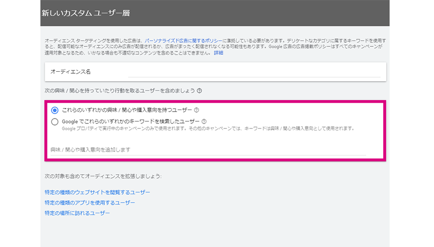The width and height of the screenshot is (434, 247).
Task: Open help icon beside 次の興味 / 関心 heading
Action: point(199,91)
